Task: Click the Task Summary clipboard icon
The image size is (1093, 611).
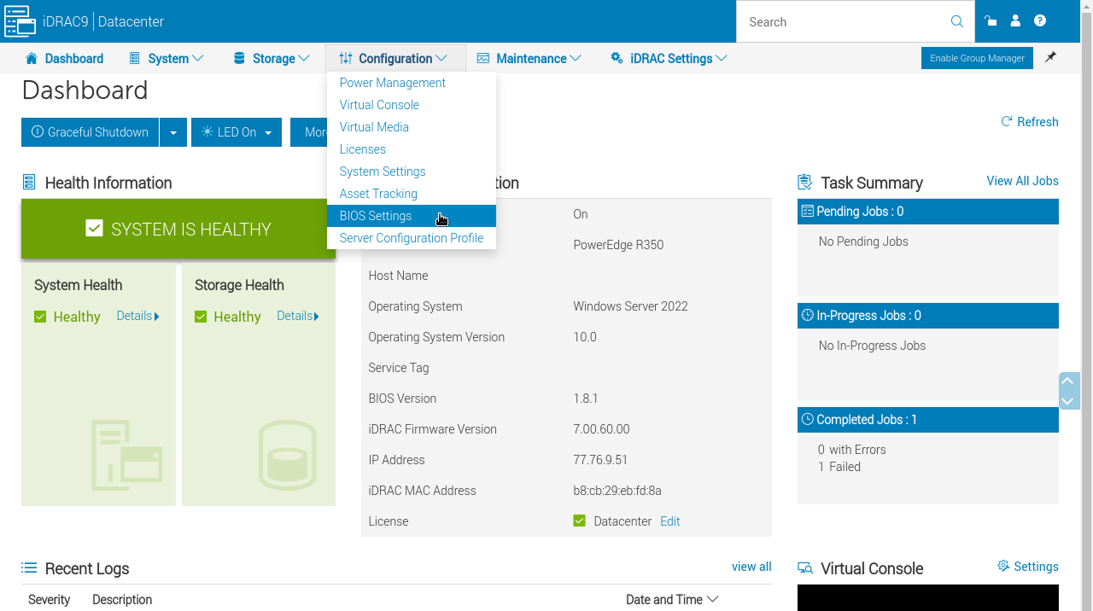Action: 805,183
